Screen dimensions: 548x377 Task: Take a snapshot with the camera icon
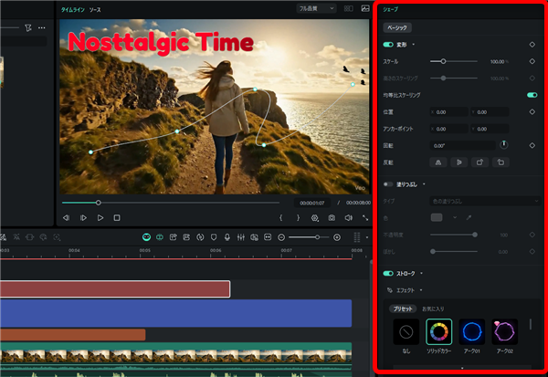[x=332, y=218]
